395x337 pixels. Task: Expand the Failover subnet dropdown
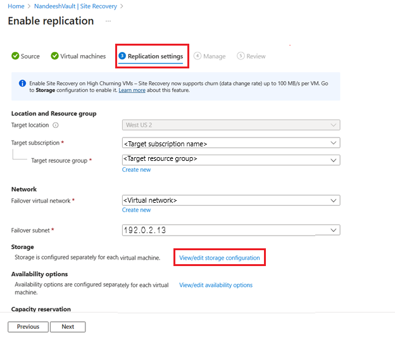[x=230, y=231]
